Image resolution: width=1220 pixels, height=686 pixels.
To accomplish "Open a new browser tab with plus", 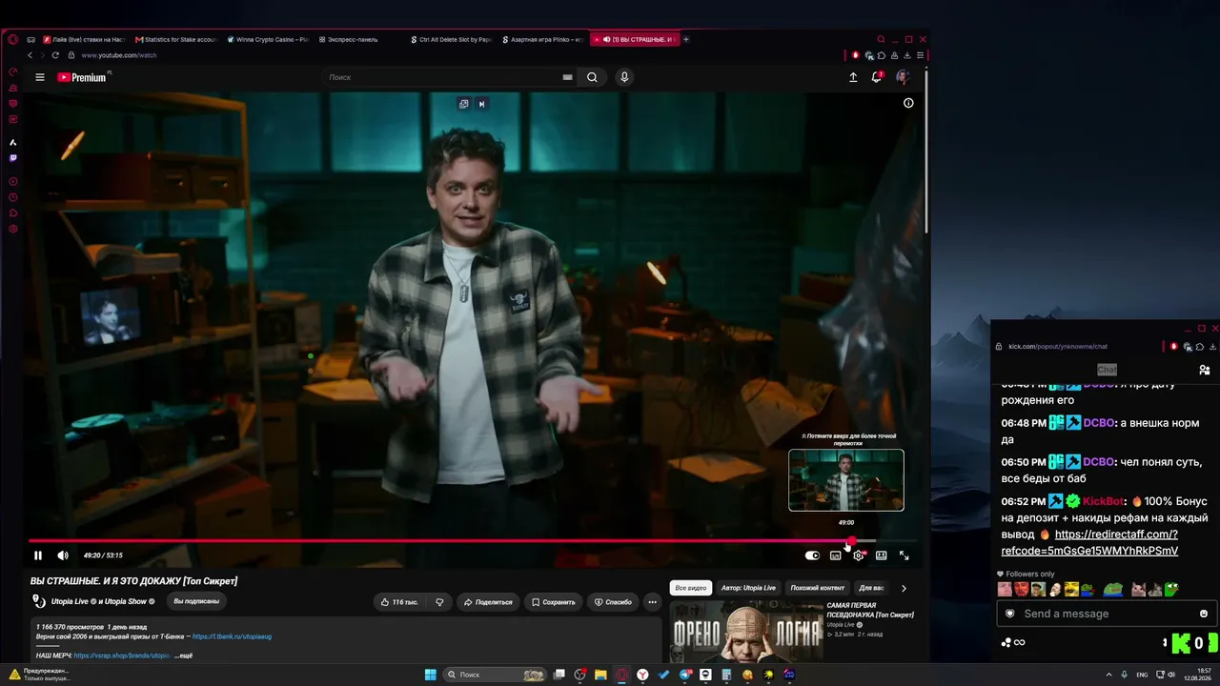I will pos(686,39).
